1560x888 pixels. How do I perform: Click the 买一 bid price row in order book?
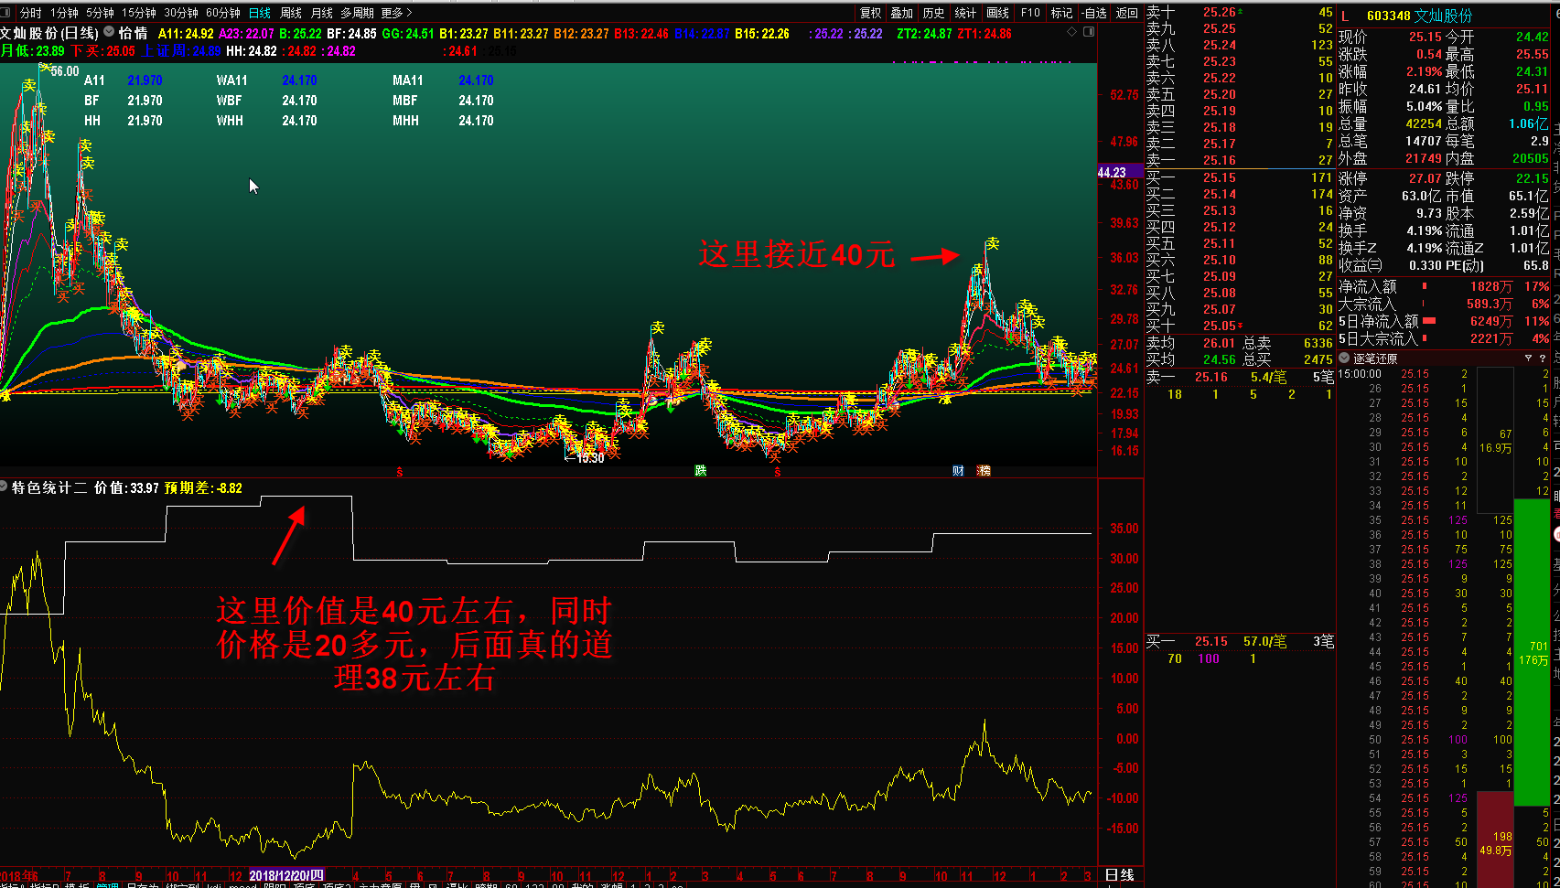point(1240,177)
